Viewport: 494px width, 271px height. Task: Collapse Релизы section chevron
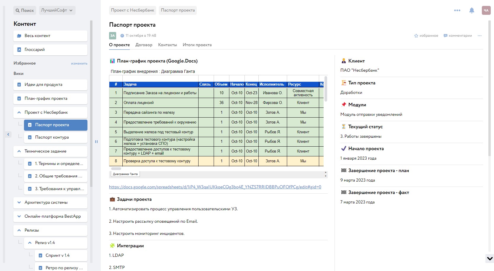tap(19, 230)
